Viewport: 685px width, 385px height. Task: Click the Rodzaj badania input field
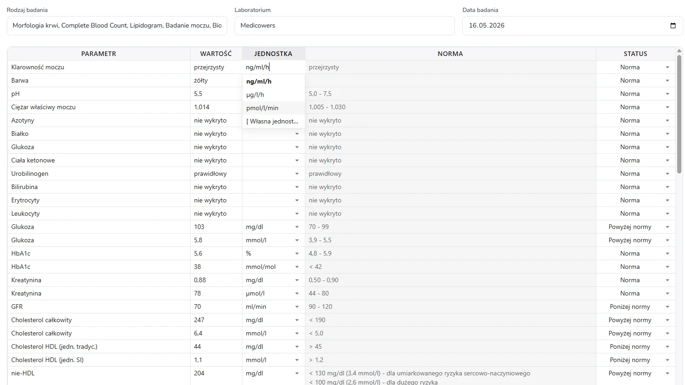tap(117, 26)
